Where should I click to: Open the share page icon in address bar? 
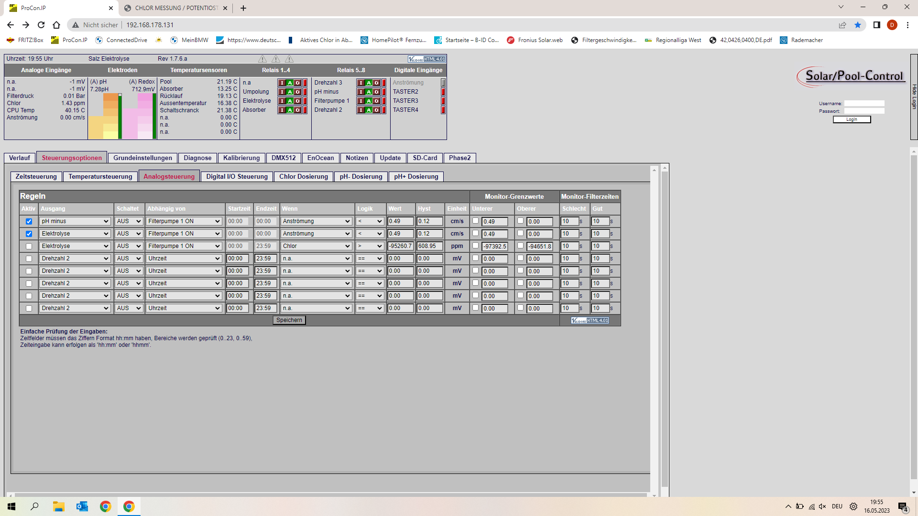pyautogui.click(x=842, y=25)
